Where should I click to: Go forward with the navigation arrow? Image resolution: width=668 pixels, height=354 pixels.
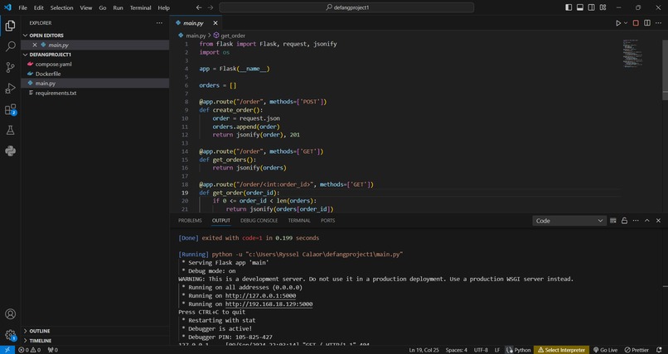(210, 7)
